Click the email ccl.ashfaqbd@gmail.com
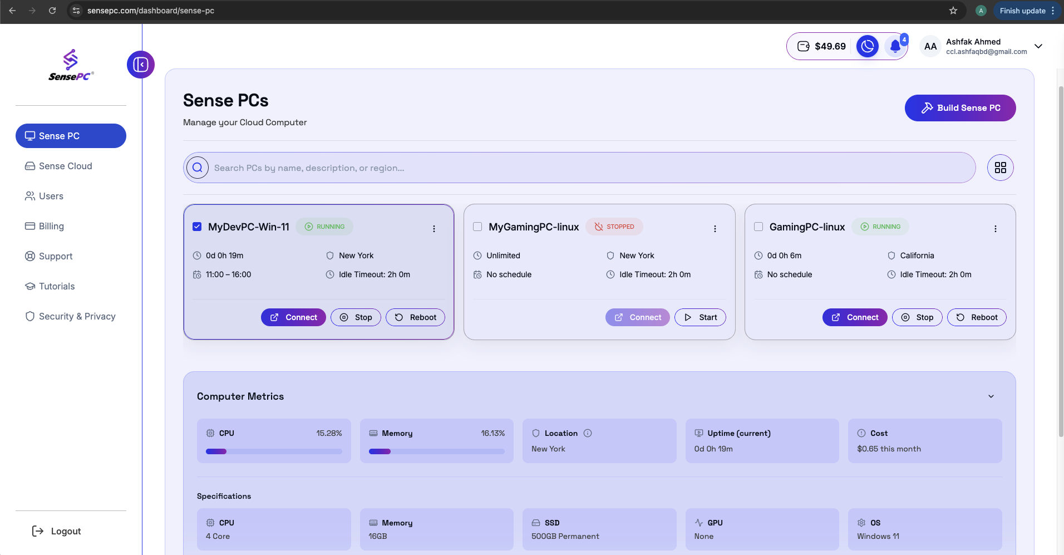 [987, 52]
